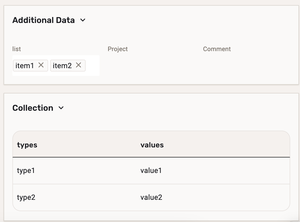The height and width of the screenshot is (222, 300).
Task: Click the types column header
Action: (27, 145)
